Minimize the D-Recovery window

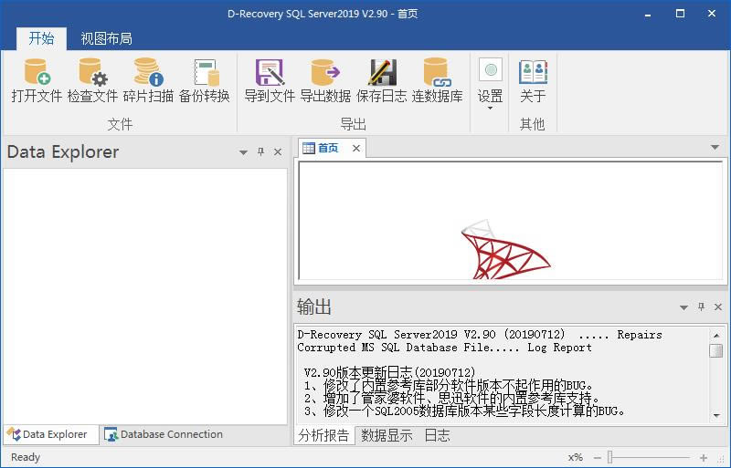pos(648,14)
